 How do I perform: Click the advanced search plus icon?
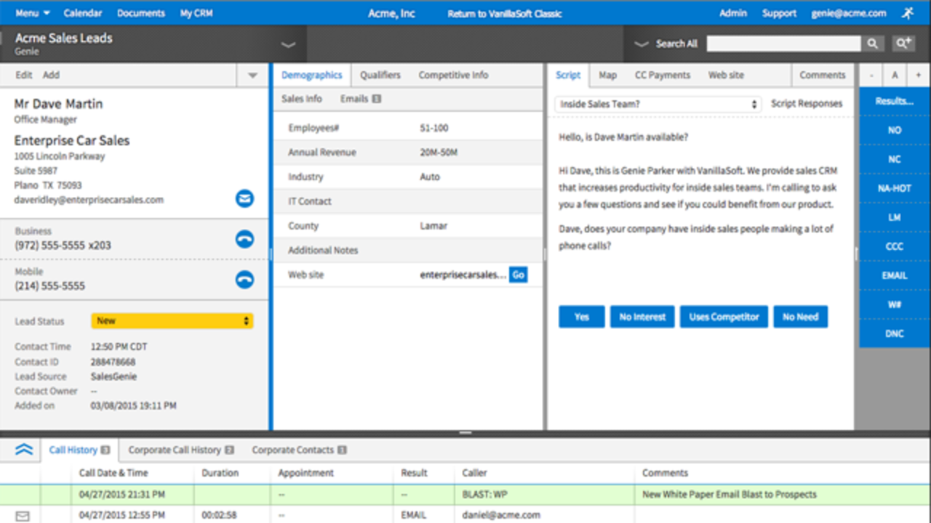(903, 44)
